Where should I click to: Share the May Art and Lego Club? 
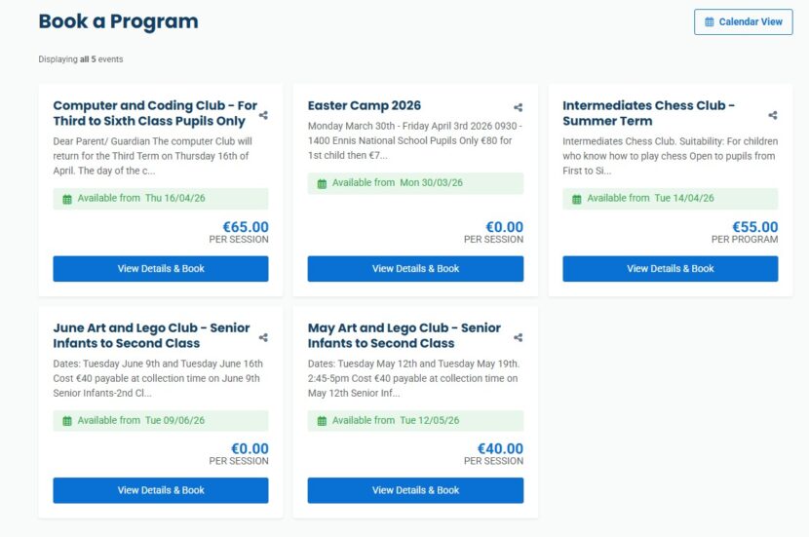(x=518, y=337)
